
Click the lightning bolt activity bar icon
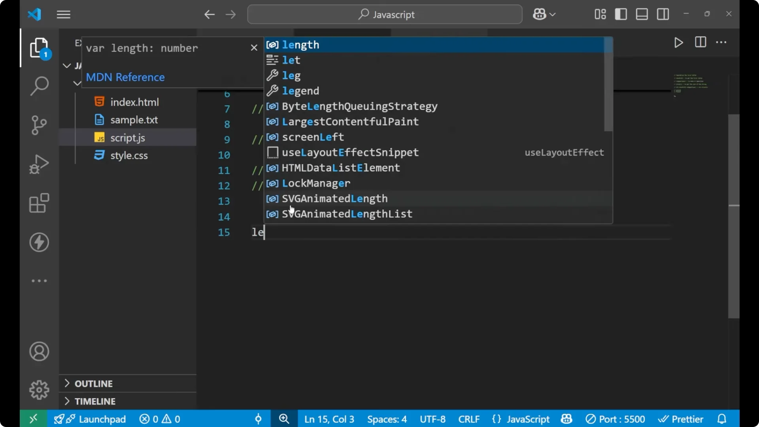[39, 242]
